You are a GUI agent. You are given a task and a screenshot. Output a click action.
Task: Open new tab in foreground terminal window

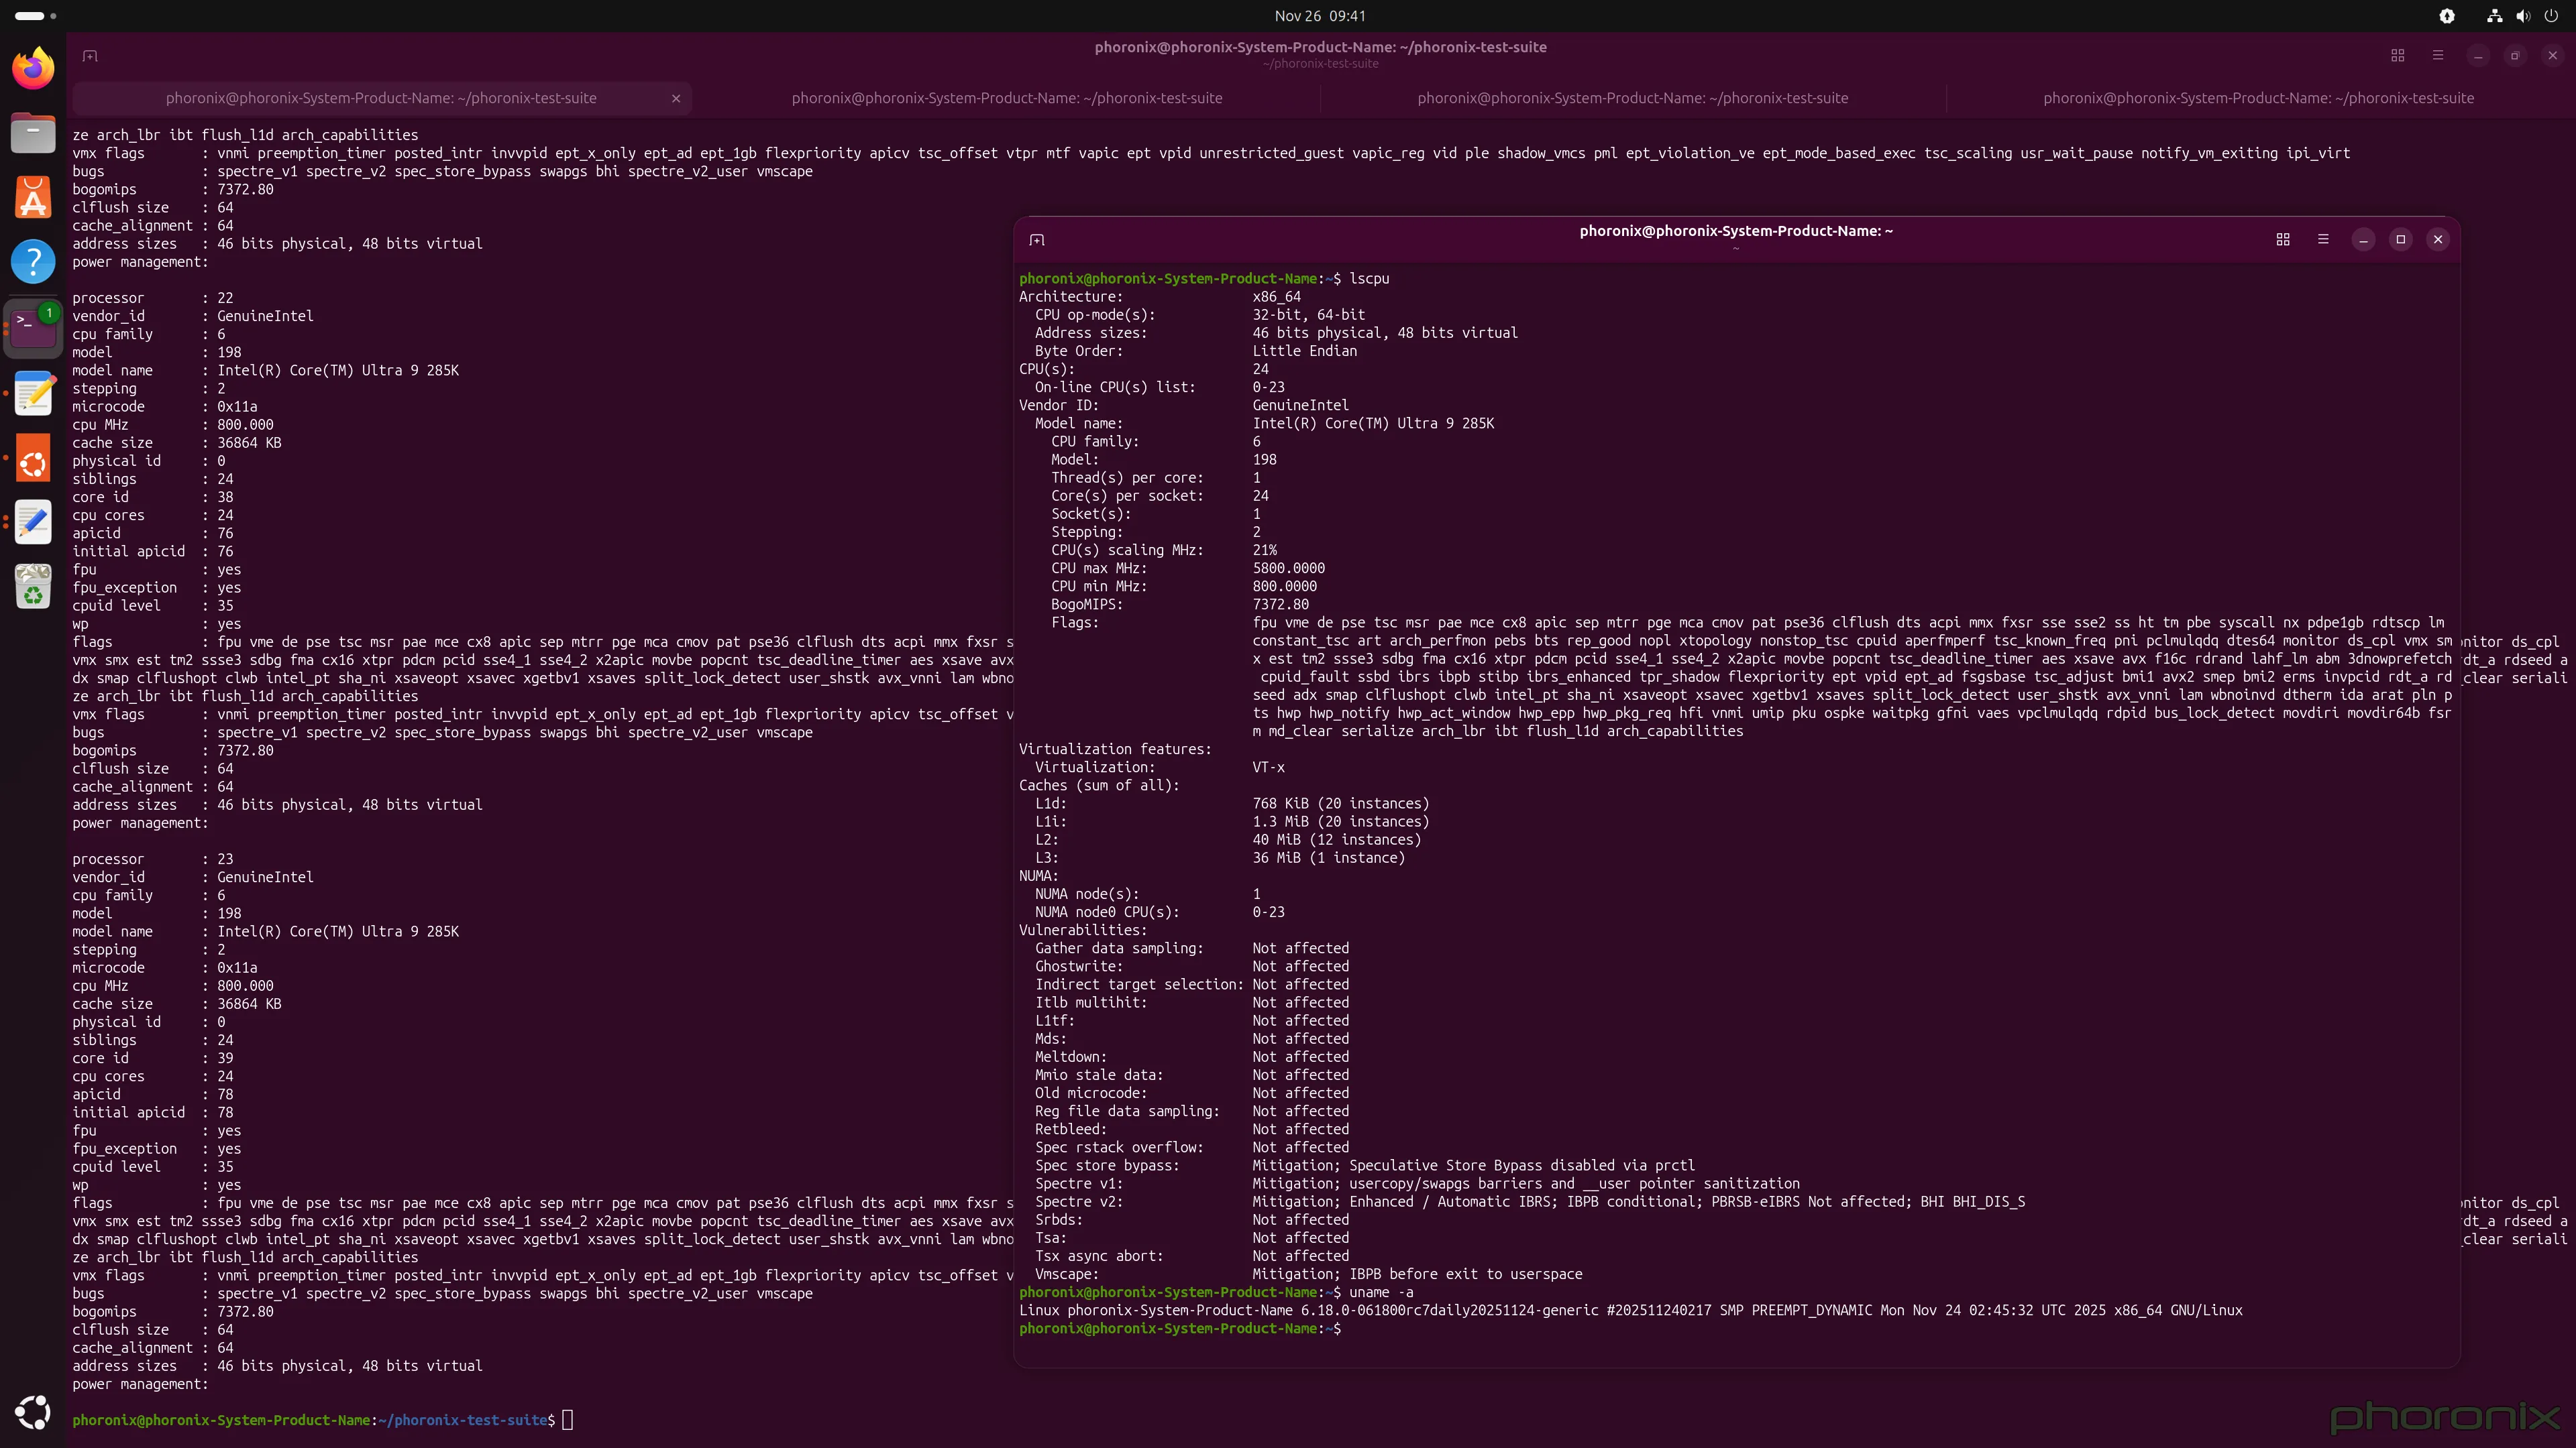click(1037, 240)
